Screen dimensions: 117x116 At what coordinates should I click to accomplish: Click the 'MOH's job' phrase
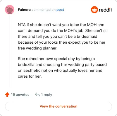74,31
